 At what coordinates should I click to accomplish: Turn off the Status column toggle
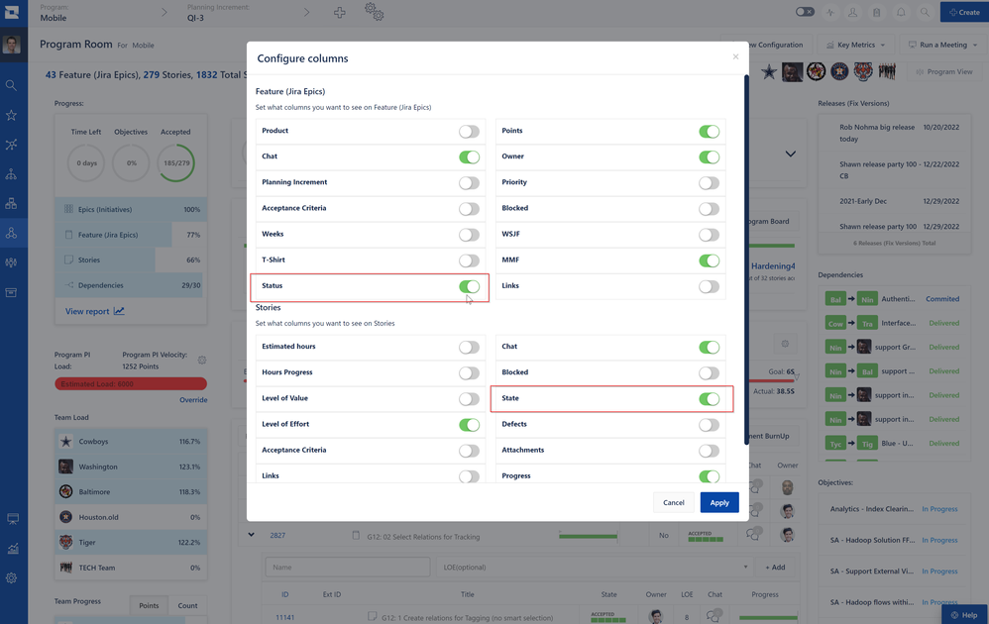469,286
